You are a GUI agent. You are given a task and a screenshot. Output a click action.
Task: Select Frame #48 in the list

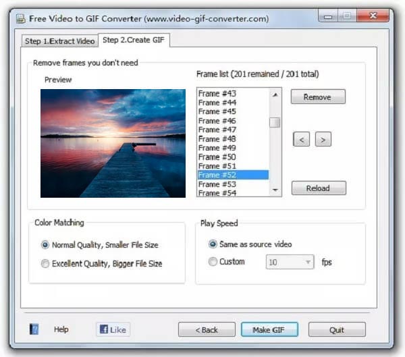tap(233, 139)
